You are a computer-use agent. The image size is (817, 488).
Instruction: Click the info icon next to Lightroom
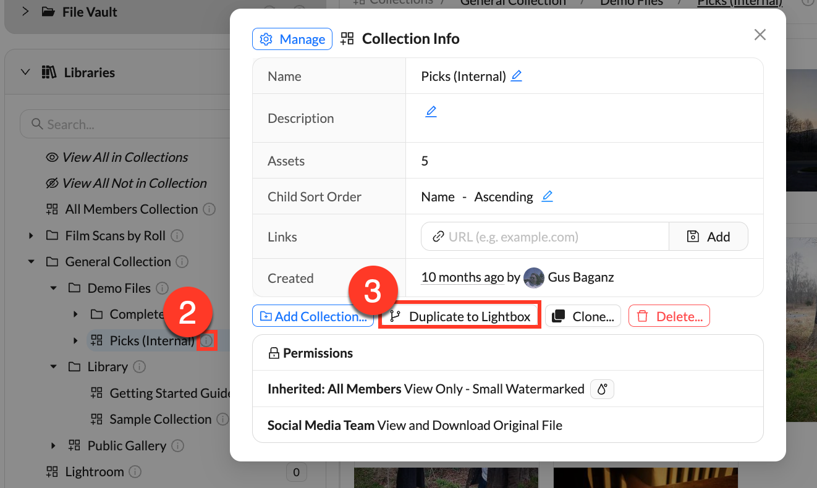tap(133, 471)
